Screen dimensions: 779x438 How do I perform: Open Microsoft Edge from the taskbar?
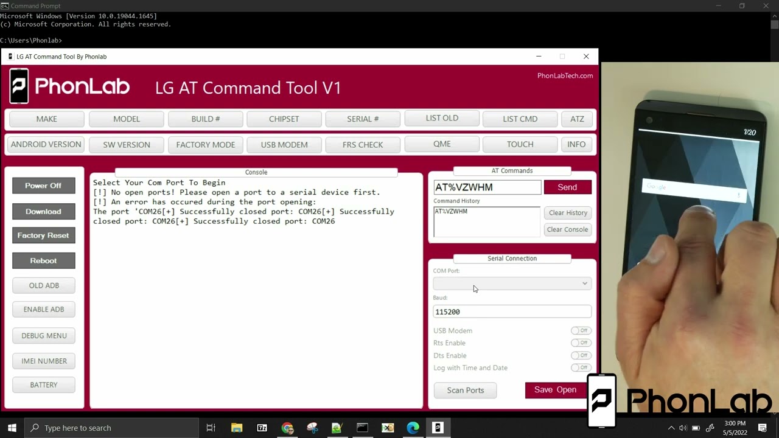[x=413, y=428]
